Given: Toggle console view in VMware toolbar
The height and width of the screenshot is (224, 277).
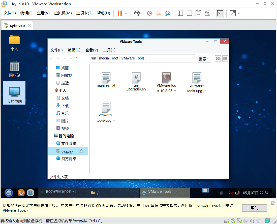Looking at the screenshot, I should [220, 13].
